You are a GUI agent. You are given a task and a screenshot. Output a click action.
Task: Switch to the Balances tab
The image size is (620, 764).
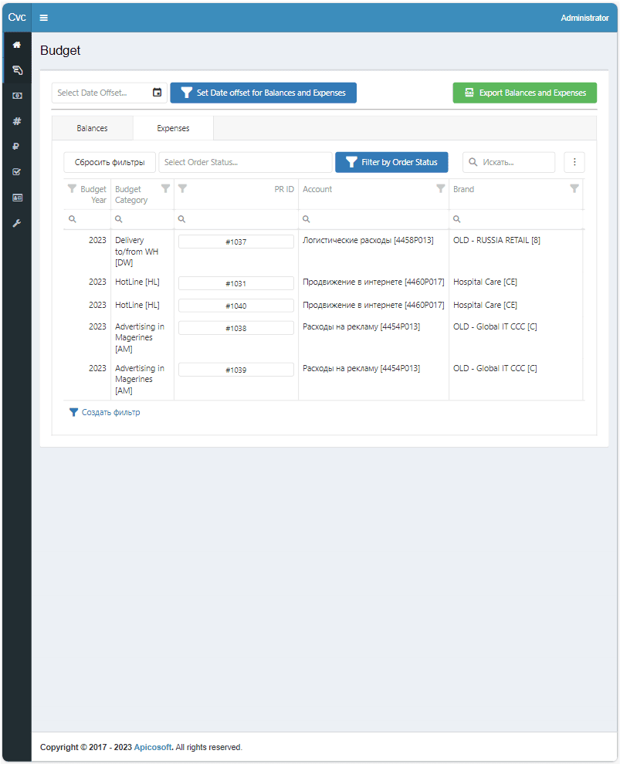[92, 128]
